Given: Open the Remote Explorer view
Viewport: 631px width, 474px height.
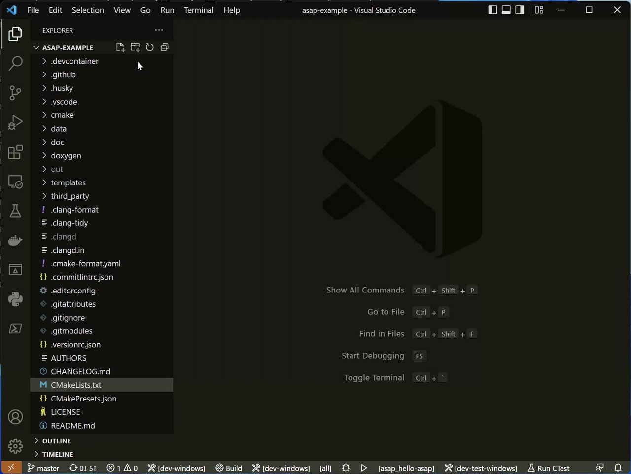Looking at the screenshot, I should coord(15,182).
